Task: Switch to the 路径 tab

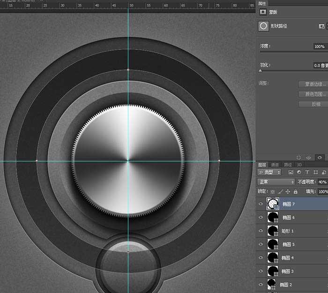Action: tap(288, 165)
